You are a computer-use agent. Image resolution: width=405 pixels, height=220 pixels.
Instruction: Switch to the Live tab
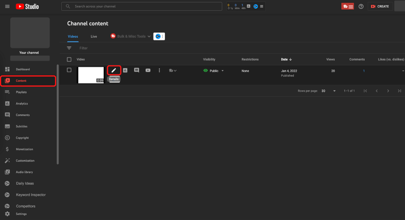(94, 36)
